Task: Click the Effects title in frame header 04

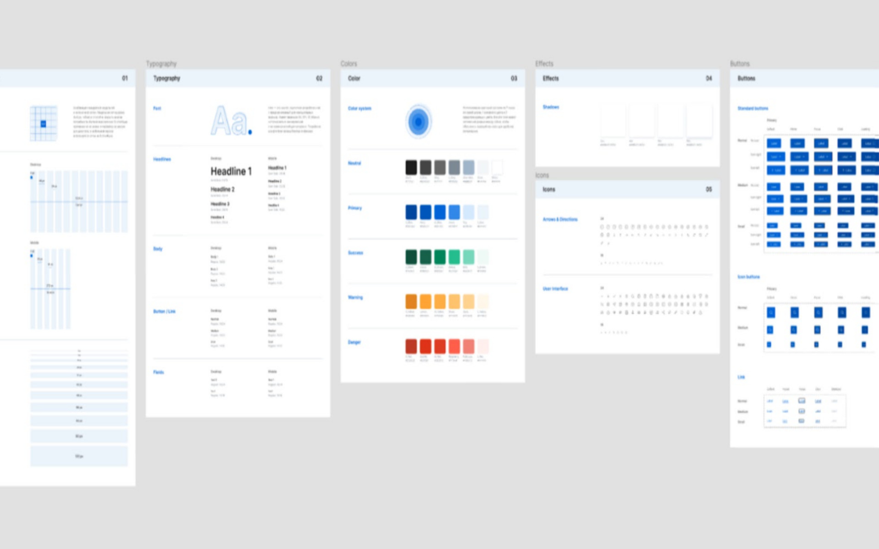Action: [x=551, y=78]
